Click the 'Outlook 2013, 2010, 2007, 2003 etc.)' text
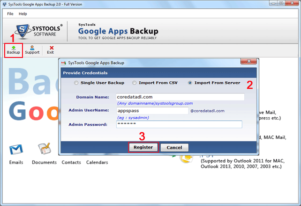The width and height of the screenshot is (301, 206). [241, 166]
